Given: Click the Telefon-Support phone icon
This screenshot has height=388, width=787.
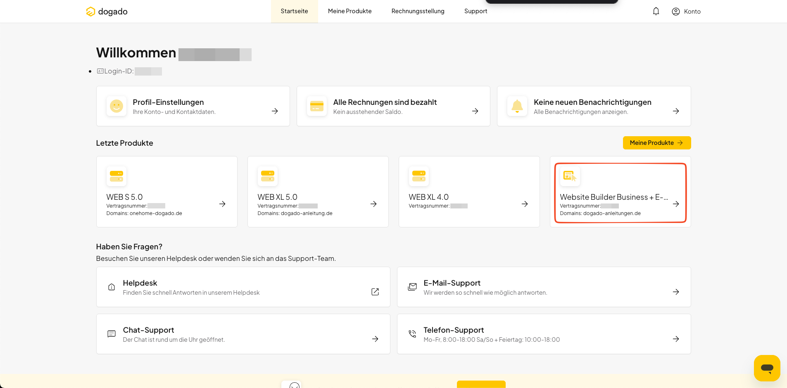Looking at the screenshot, I should [412, 334].
